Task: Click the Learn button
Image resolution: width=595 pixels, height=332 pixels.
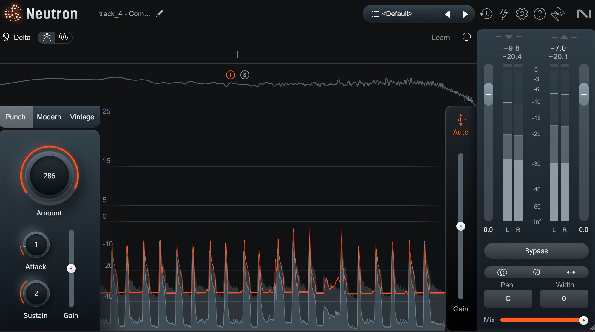Action: pos(441,38)
